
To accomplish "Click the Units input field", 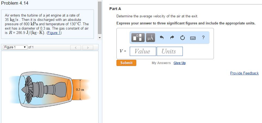I will pos(169,51).
